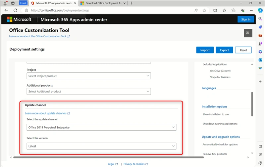Open the Select Project product dropdown
The width and height of the screenshot is (265, 167).
[x=89, y=76]
